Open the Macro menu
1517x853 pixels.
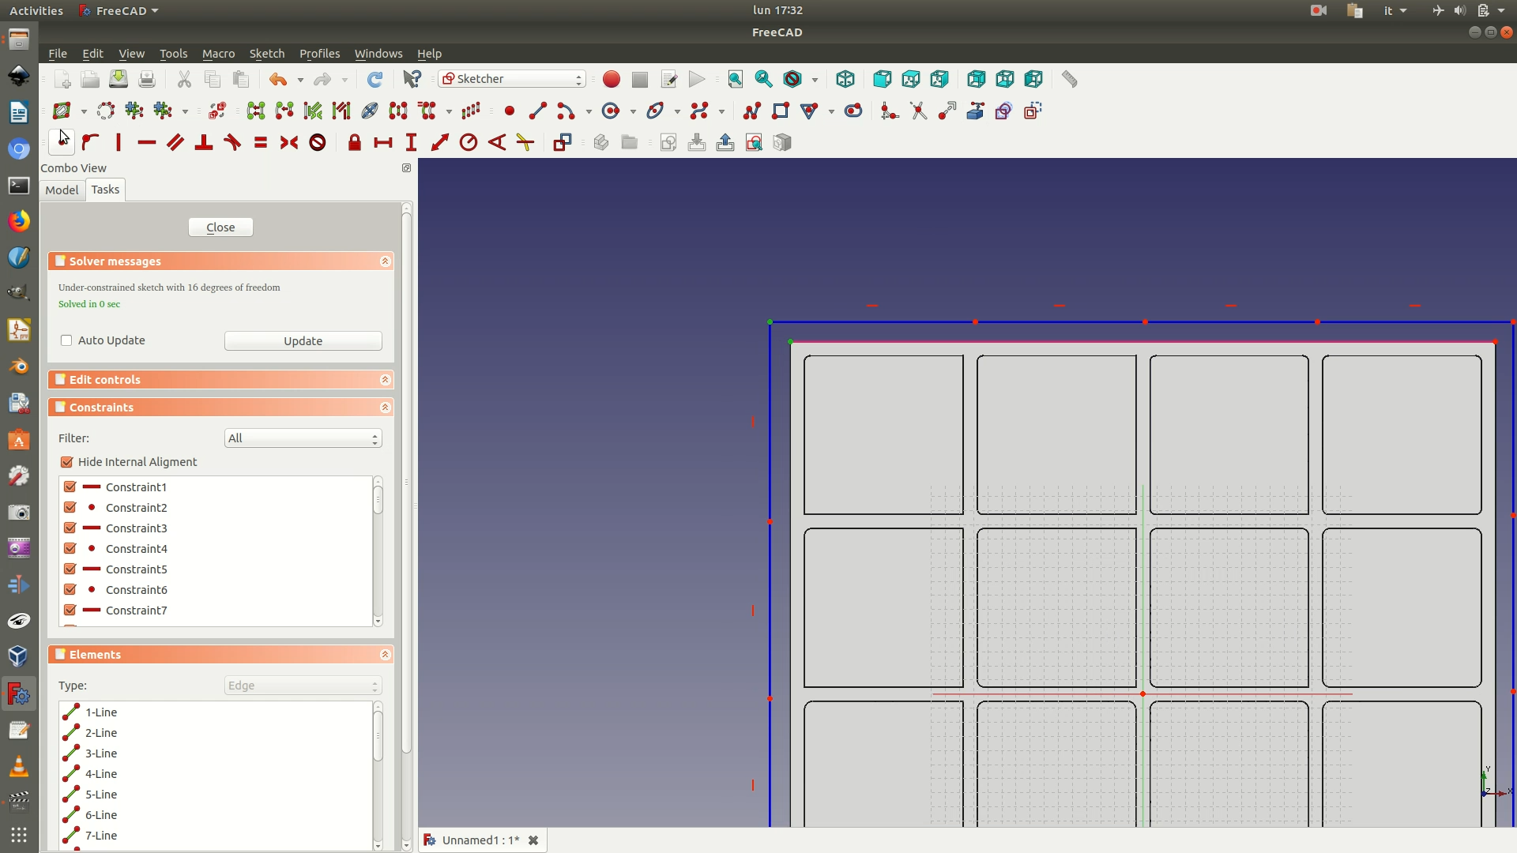pyautogui.click(x=218, y=54)
